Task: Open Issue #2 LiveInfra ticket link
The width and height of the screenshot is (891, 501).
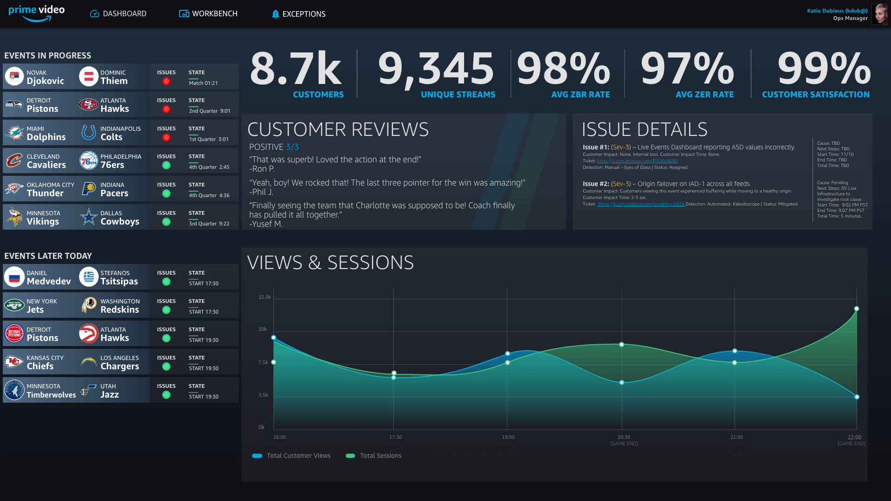Action: click(x=641, y=204)
